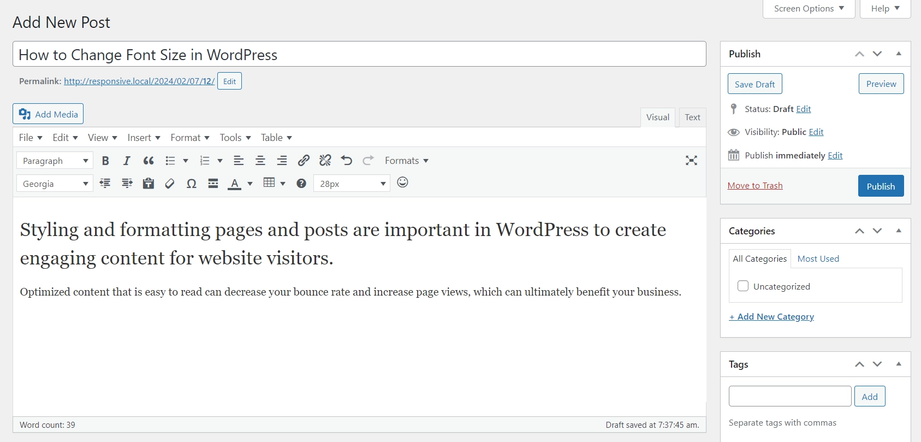Redo the last undone change
921x442 pixels.
(x=369, y=161)
